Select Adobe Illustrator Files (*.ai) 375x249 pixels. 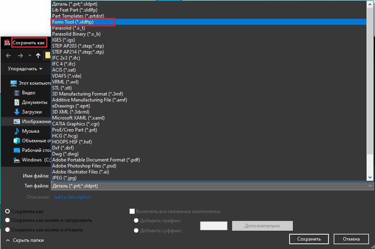point(209,172)
